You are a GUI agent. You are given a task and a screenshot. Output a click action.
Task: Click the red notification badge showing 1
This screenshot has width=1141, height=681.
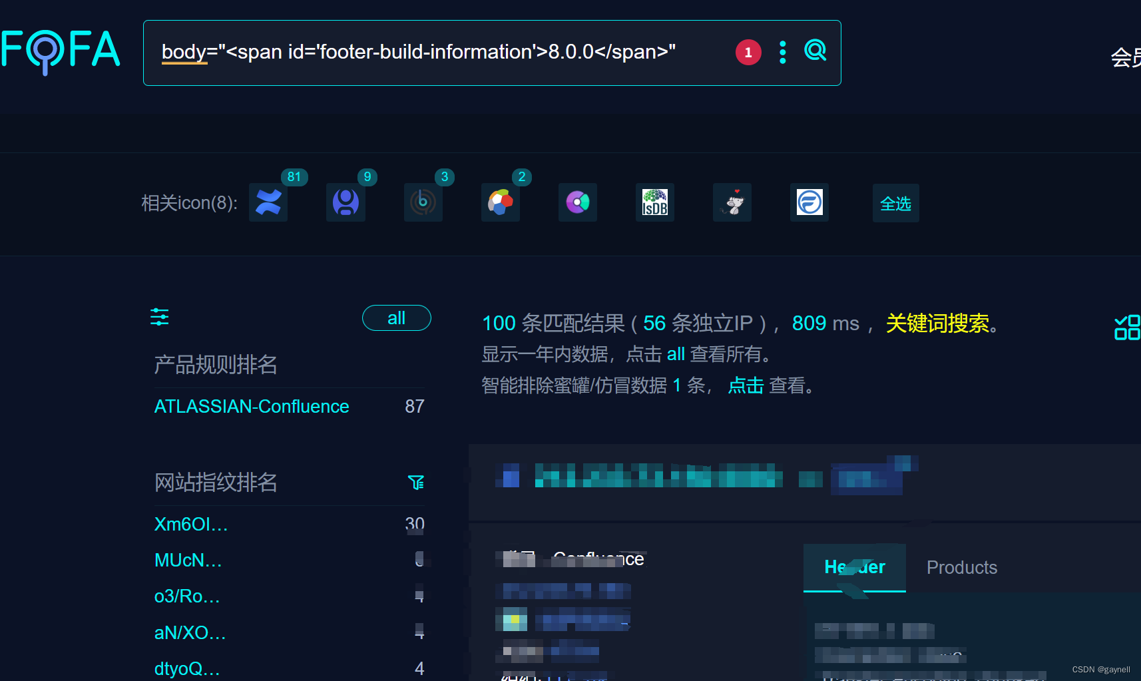(x=748, y=52)
